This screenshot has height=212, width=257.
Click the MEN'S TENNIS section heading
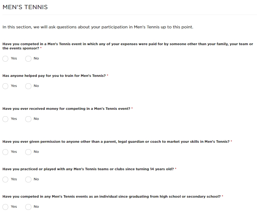25,7
